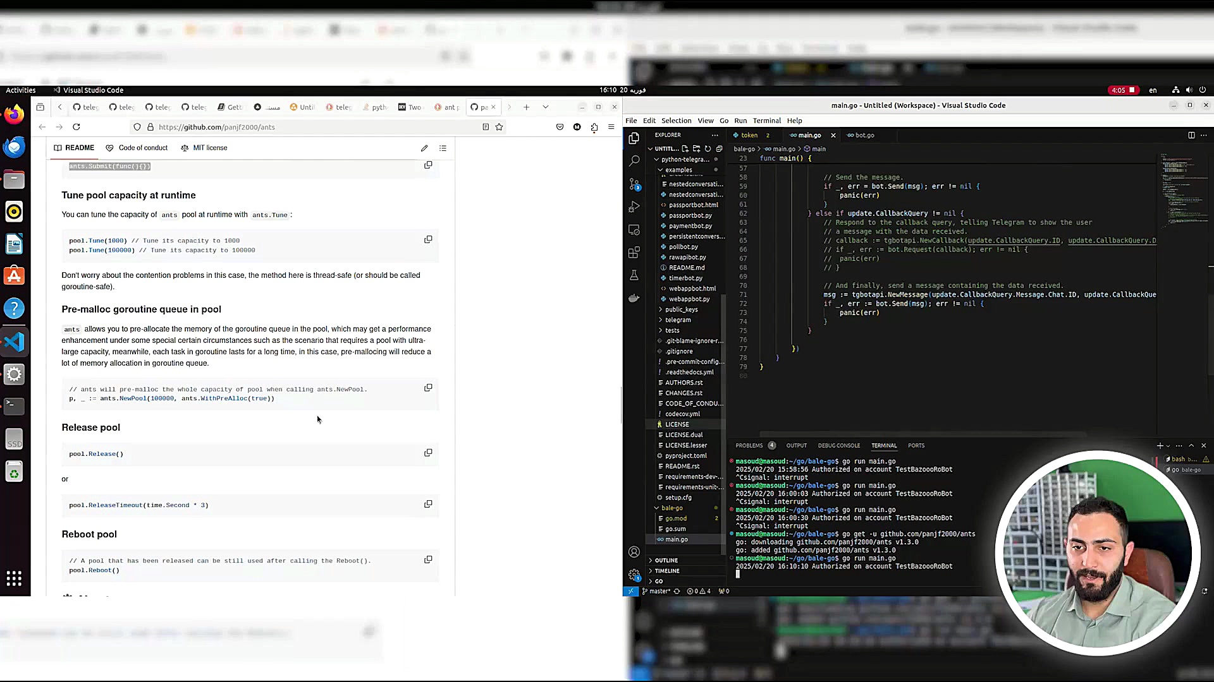Bookmark the page with the star icon
Screen dimensions: 1214x682
(x=499, y=127)
